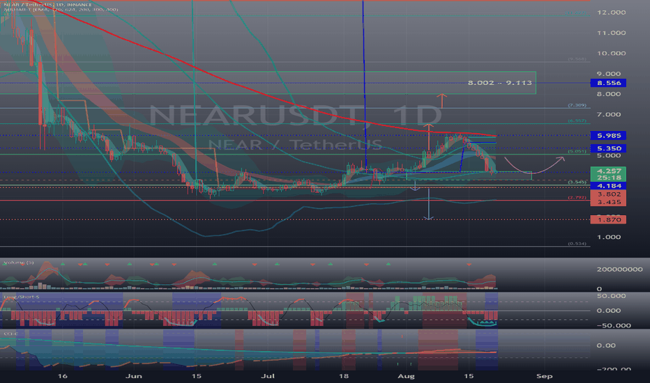Click the 8.000 price axis value

tap(609, 94)
